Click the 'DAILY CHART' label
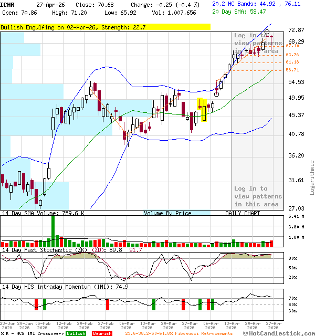315x336 pixels. coord(243,213)
